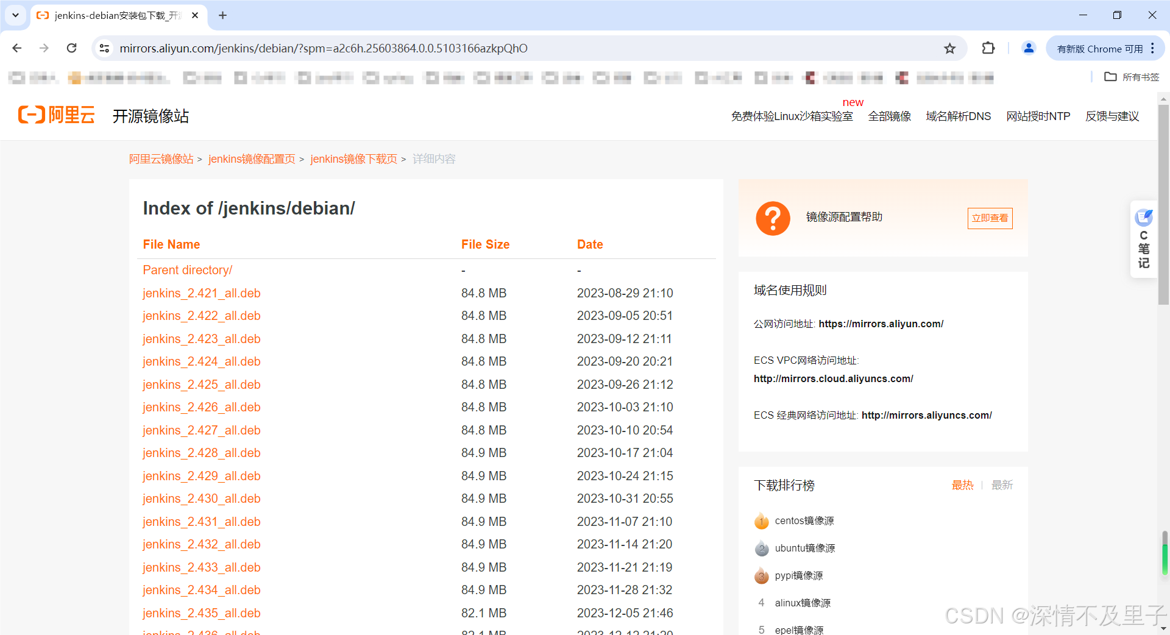The image size is (1170, 635).
Task: Switch download ranking to 最热
Action: tap(962, 485)
